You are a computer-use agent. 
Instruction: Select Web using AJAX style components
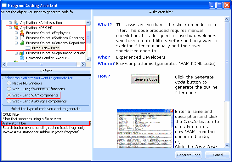(x=9, y=101)
